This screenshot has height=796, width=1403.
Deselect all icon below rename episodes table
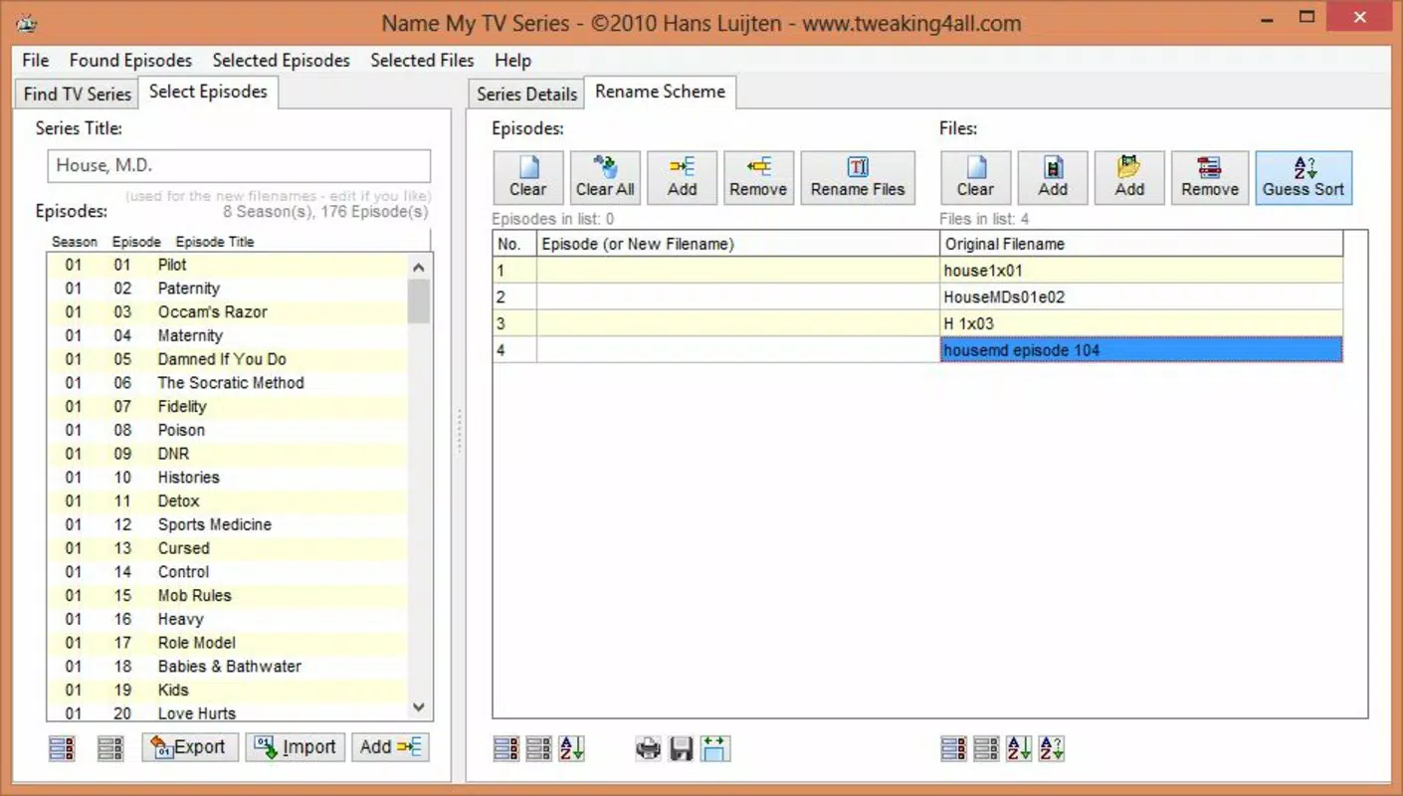[x=539, y=748]
